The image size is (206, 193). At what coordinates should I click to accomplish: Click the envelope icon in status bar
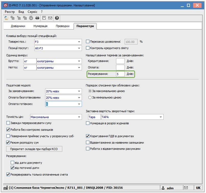[x=186, y=188]
